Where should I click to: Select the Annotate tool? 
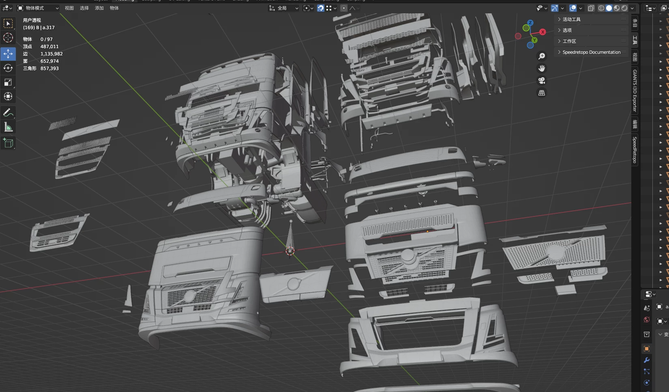[x=8, y=112]
